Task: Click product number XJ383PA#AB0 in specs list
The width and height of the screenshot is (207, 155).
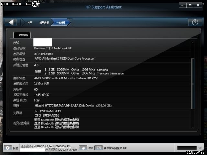Action: pos(43,54)
